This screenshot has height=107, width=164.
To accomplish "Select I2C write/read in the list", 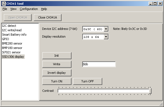I will [x=12, y=30].
